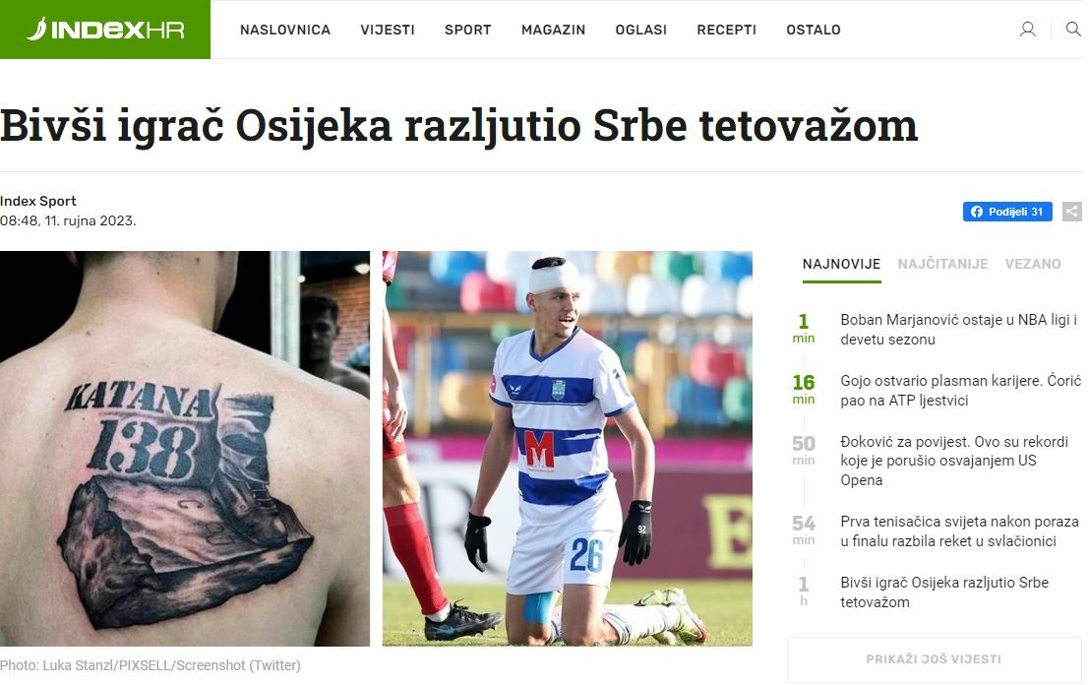
Task: Click the gray share icon
Action: point(1072,212)
